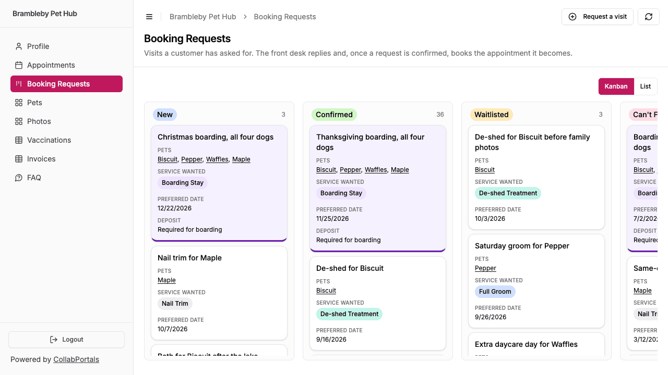The height and width of the screenshot is (375, 668).
Task: Click Pepper link in Saturday groom card
Action: click(x=485, y=268)
